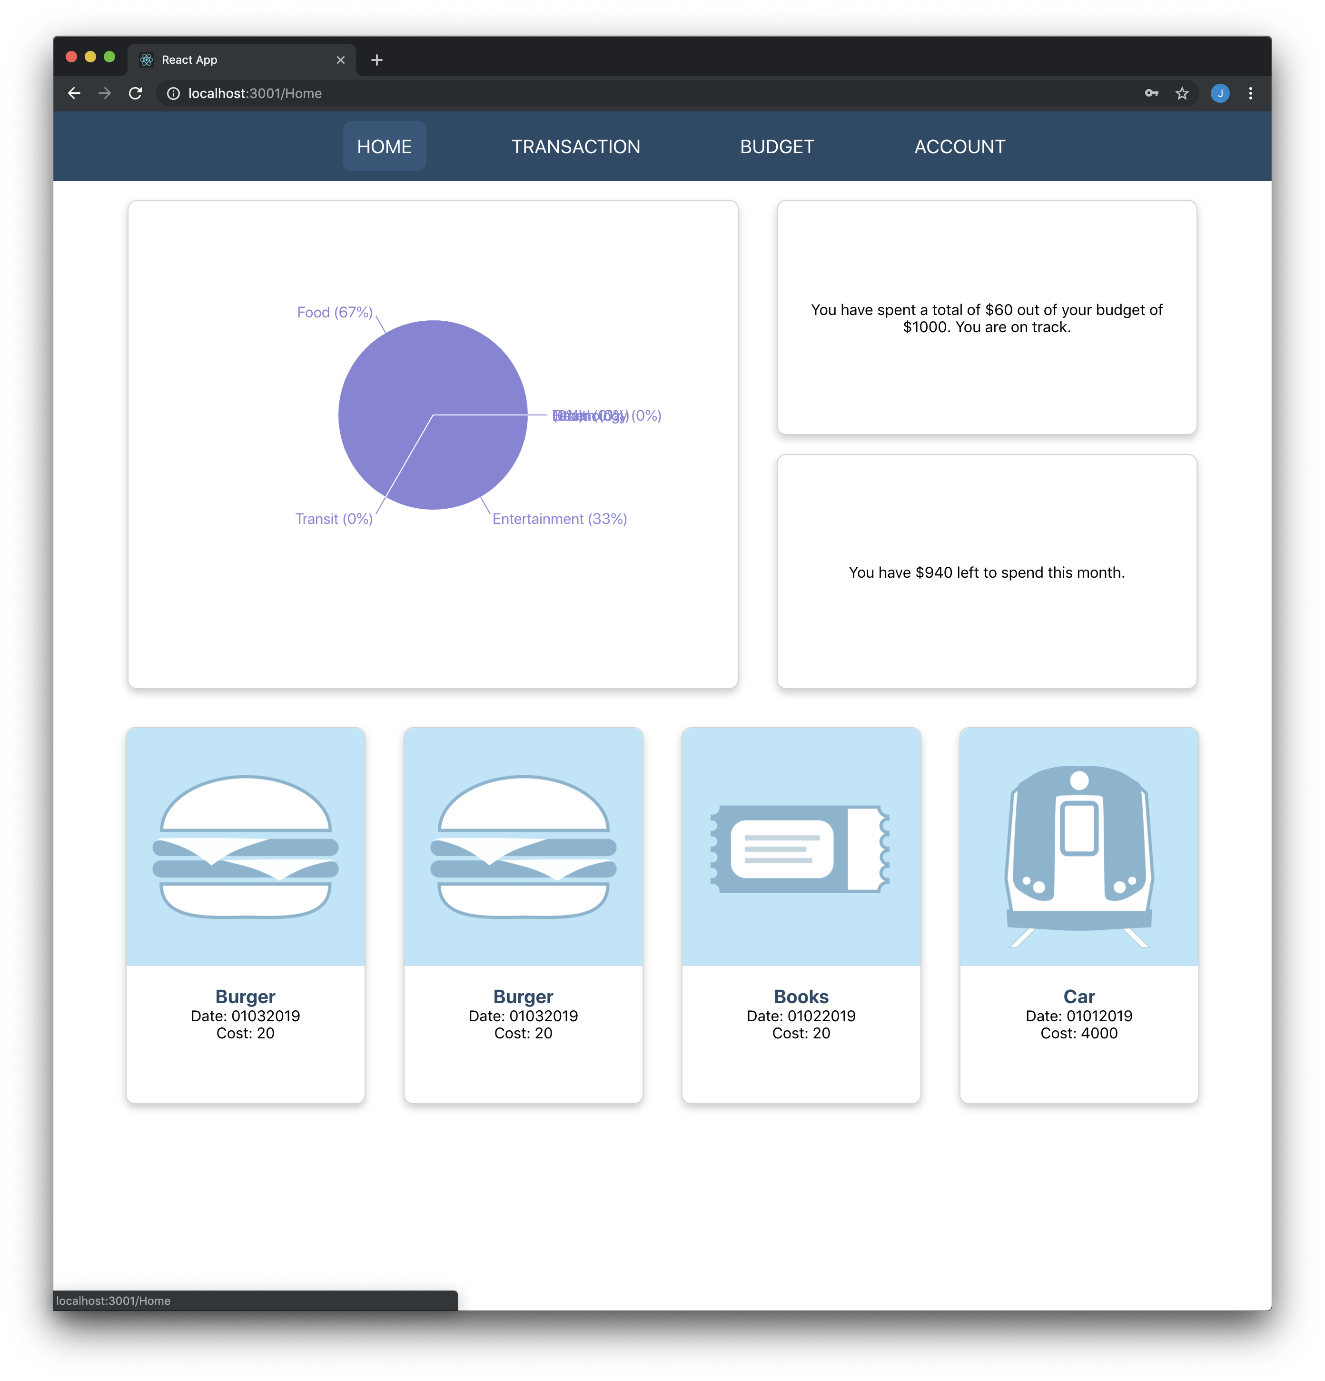Open the ACCOUNT page
Viewport: 1325px width, 1381px height.
coord(959,147)
